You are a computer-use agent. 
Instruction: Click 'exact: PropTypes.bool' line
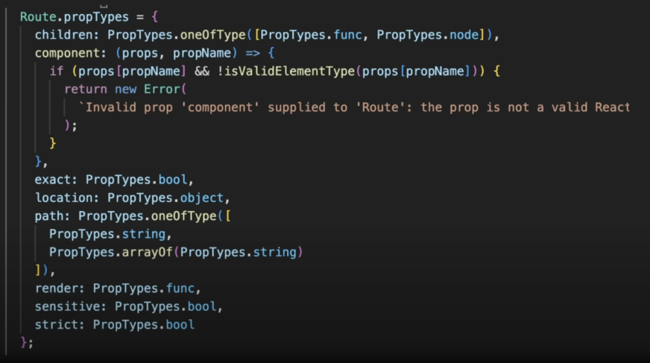[x=114, y=180]
